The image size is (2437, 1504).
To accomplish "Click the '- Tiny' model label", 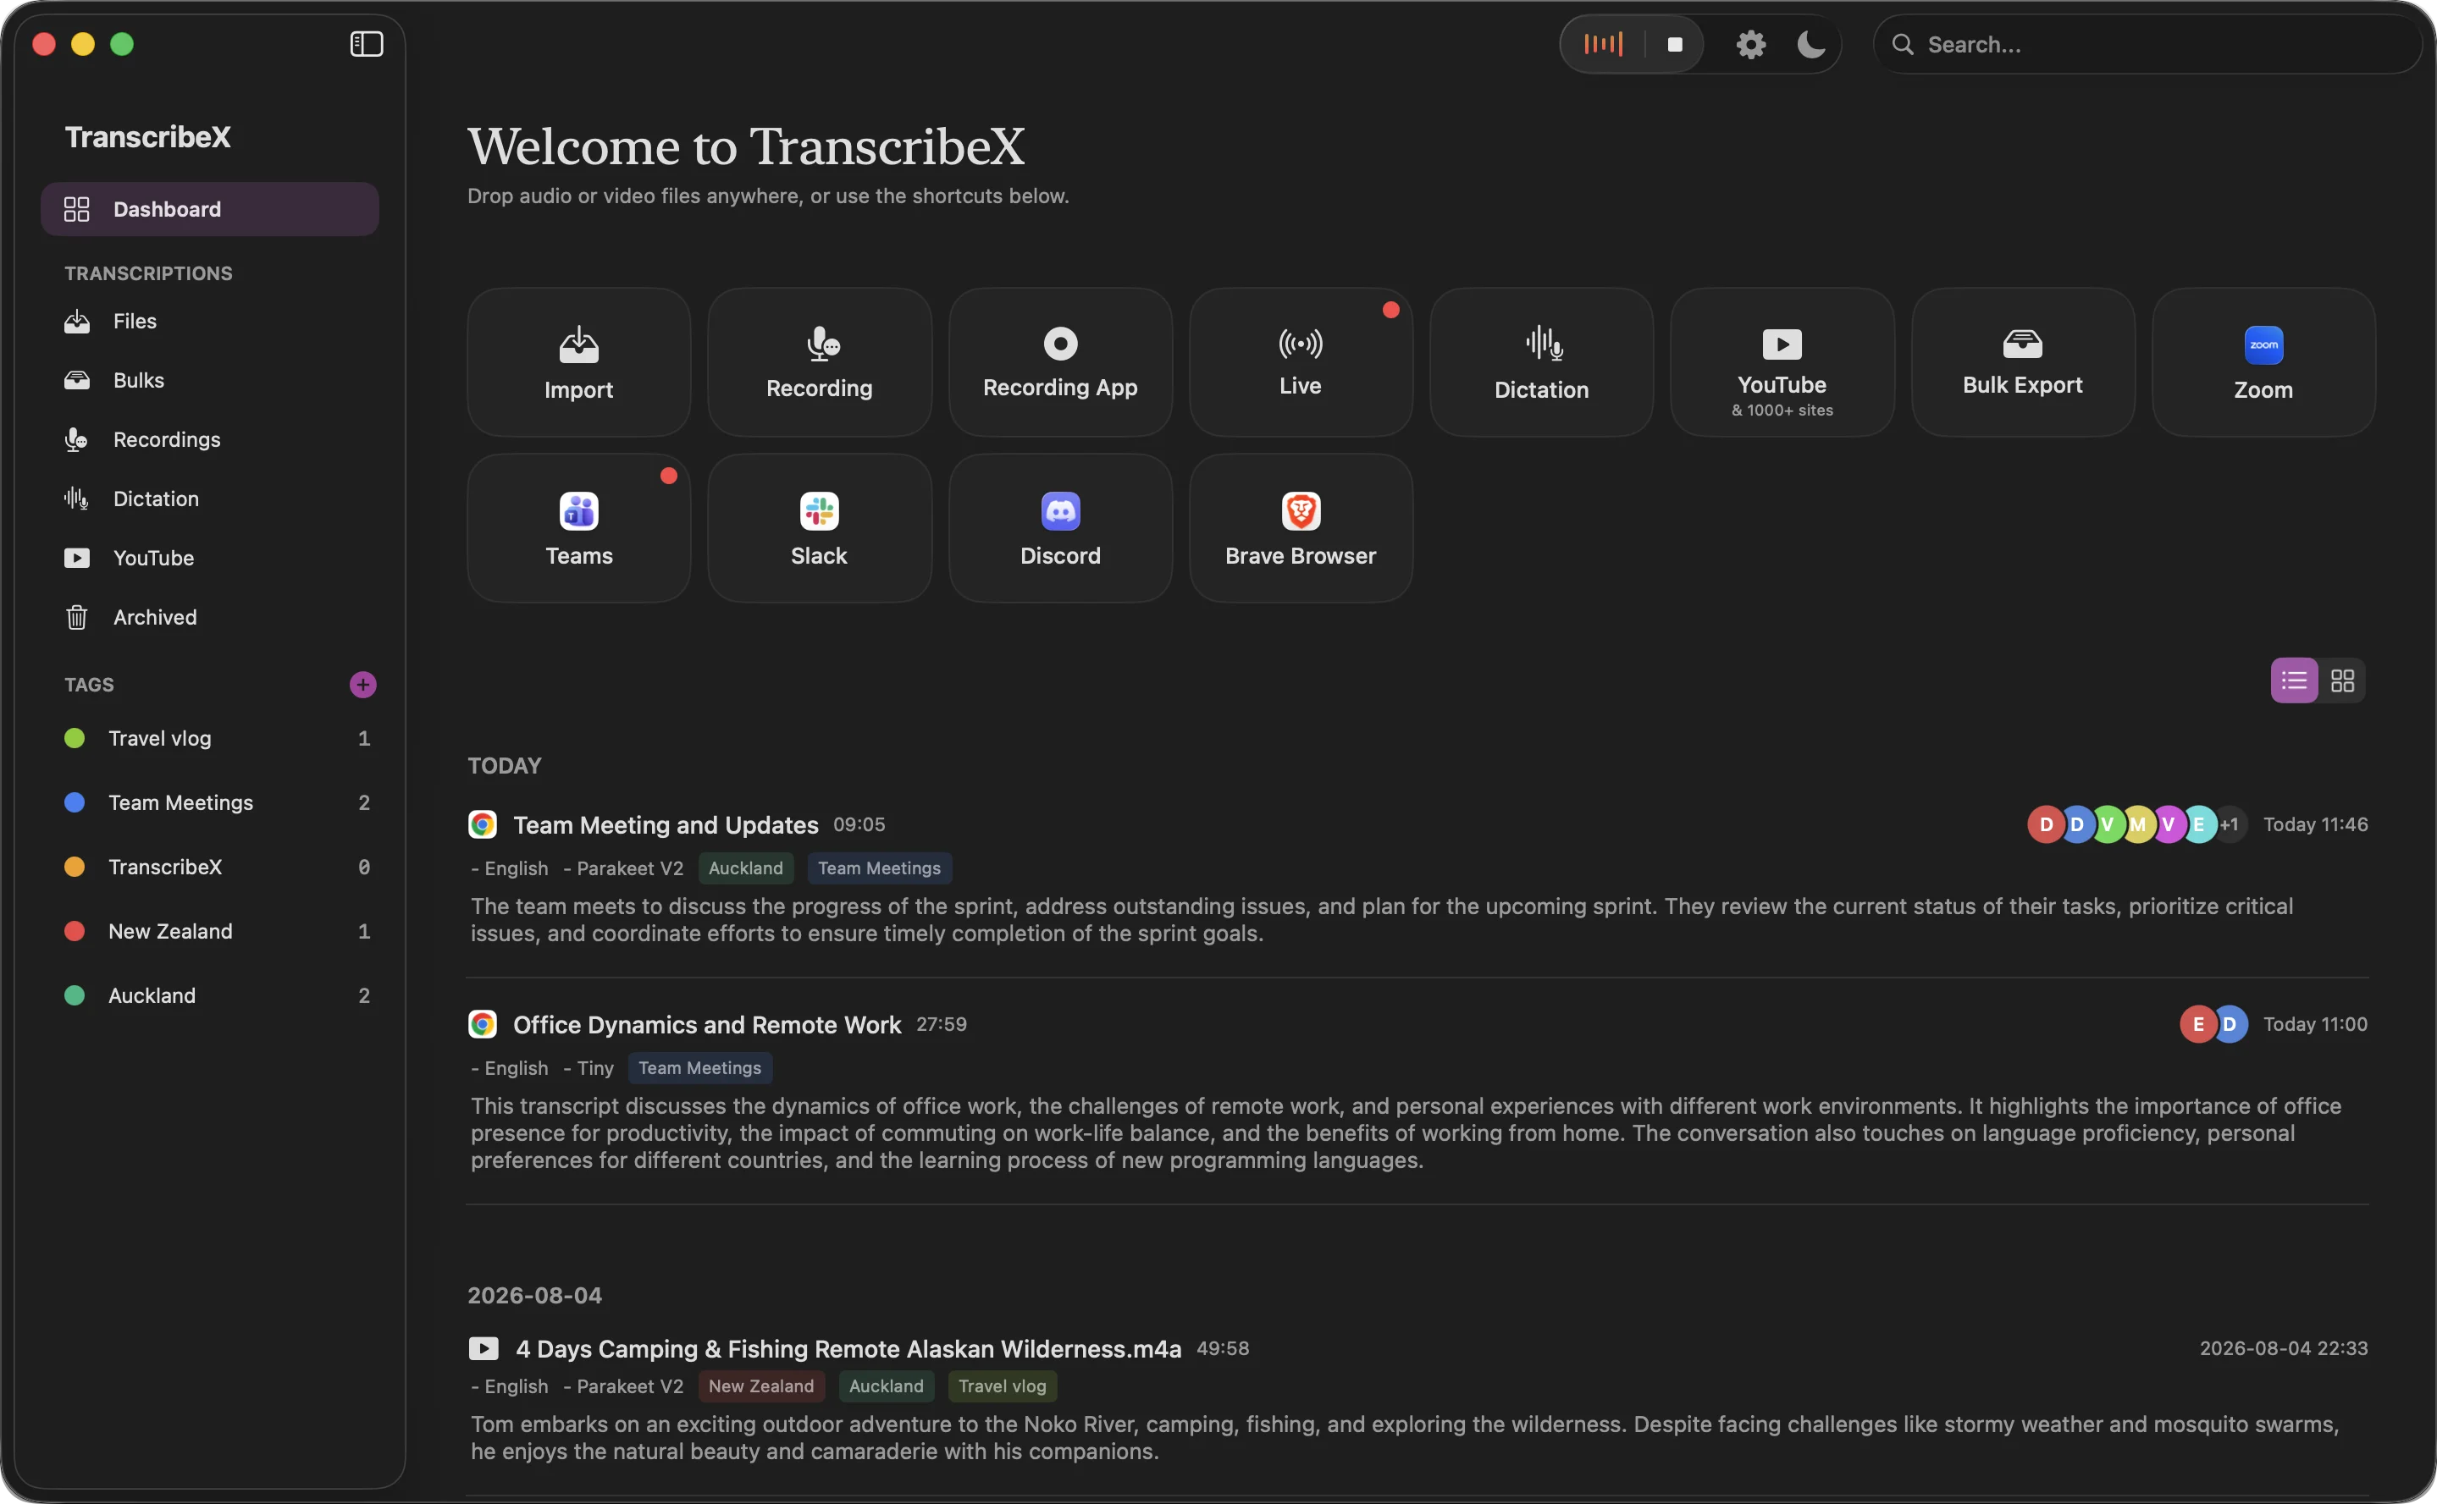I will tap(589, 1068).
